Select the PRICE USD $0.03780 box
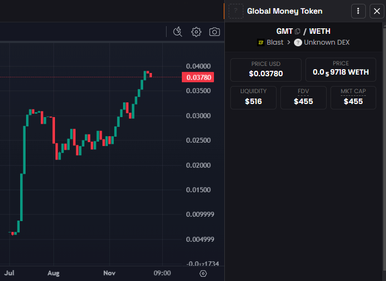The height and width of the screenshot is (281, 386). tap(266, 70)
